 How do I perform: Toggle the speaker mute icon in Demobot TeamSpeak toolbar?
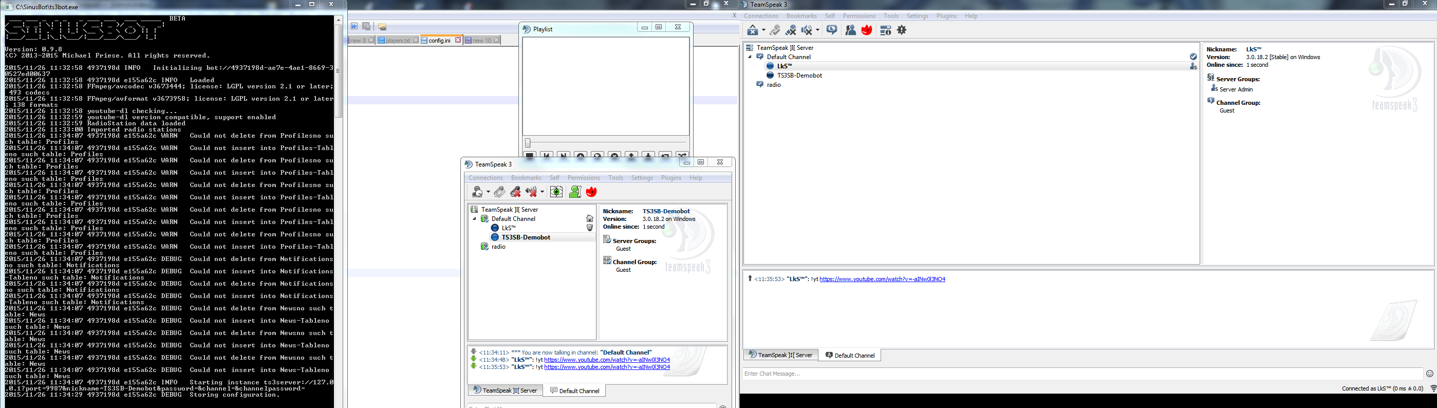pos(531,192)
